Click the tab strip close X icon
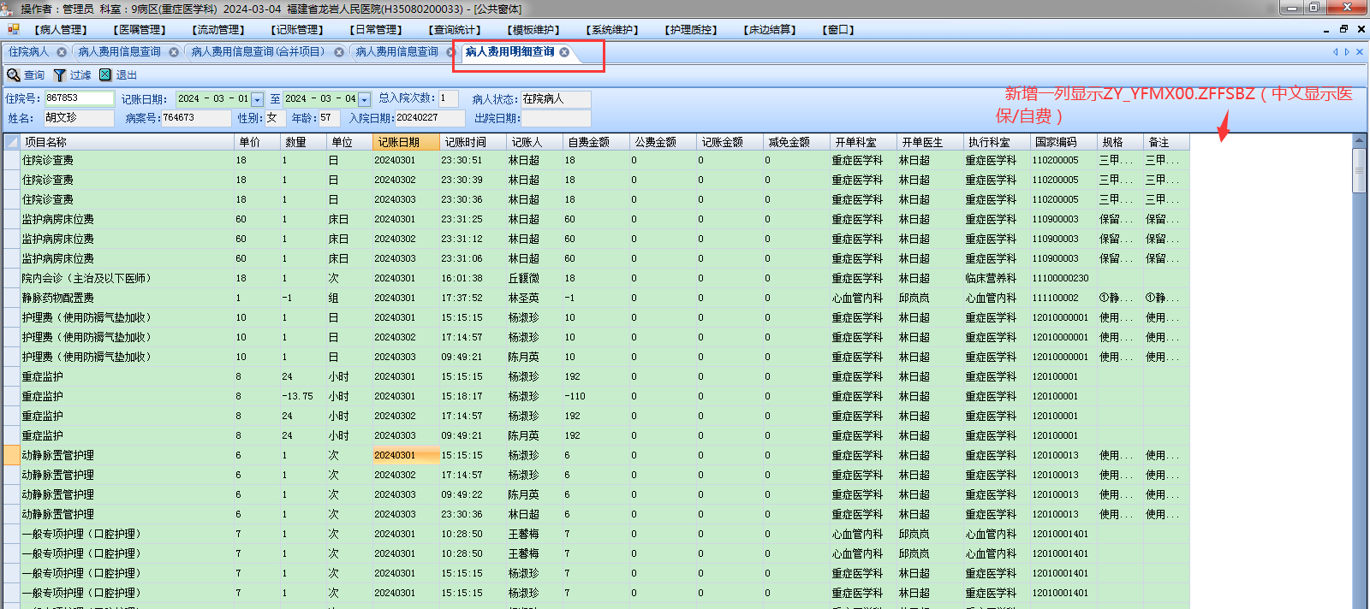This screenshot has height=609, width=1370. 1360,52
